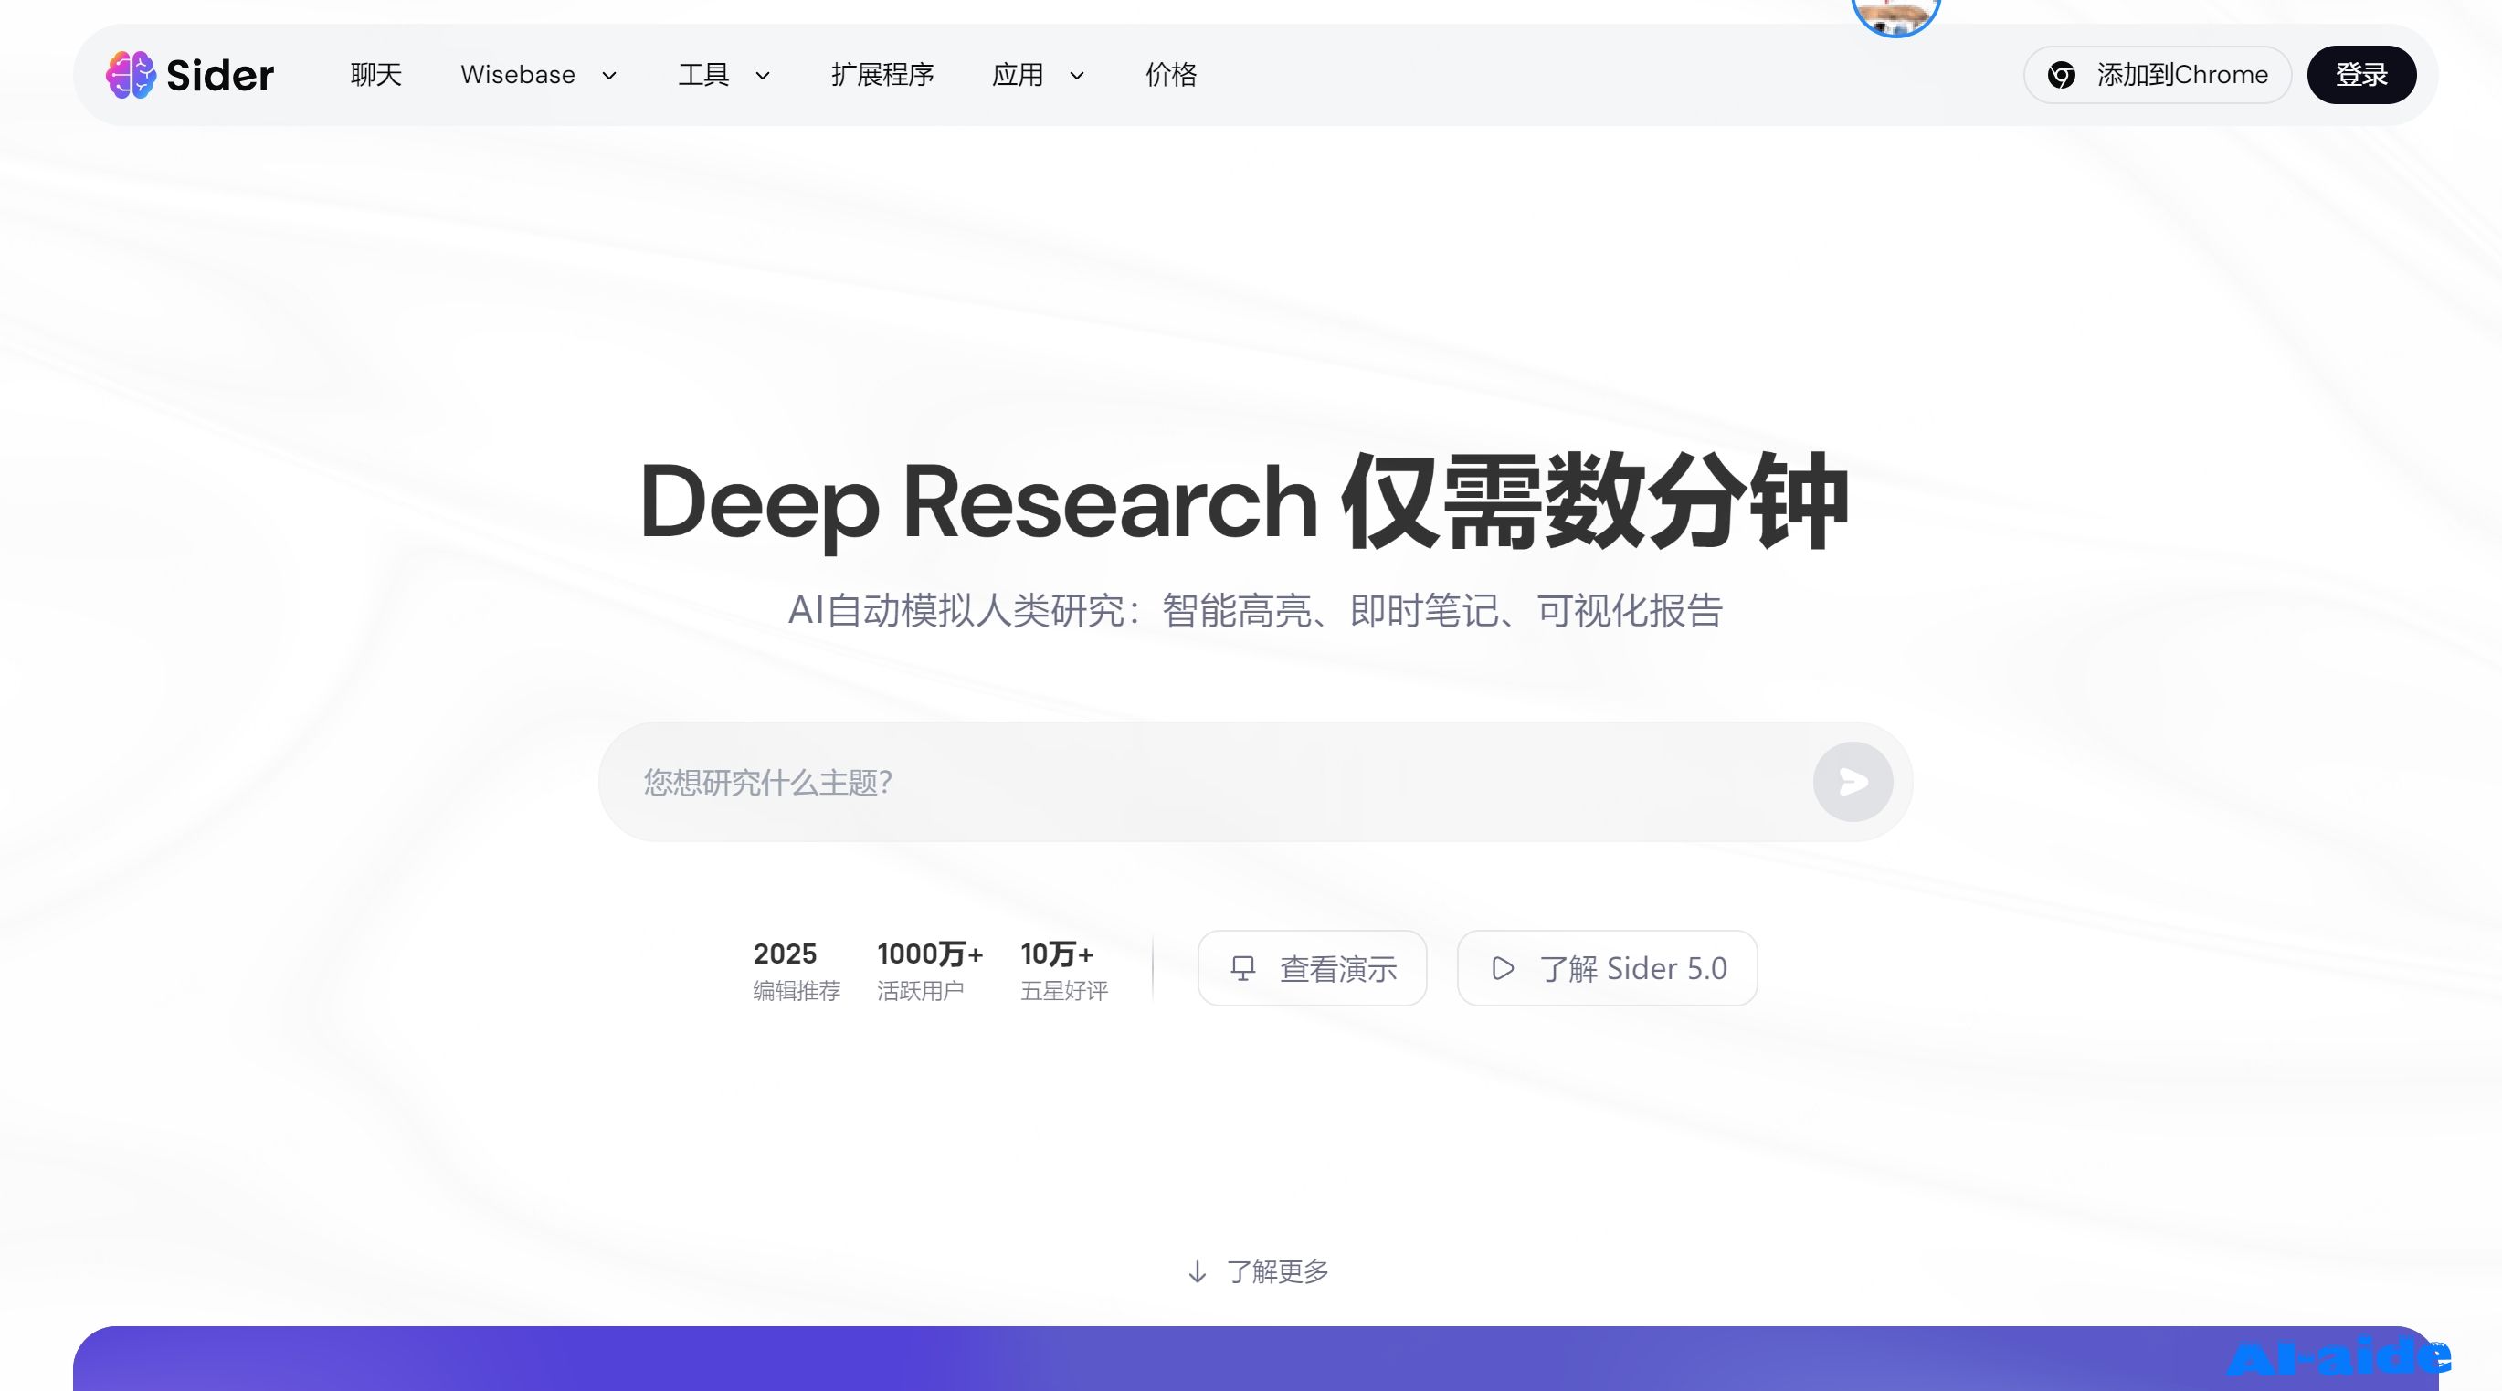Image resolution: width=2502 pixels, height=1391 pixels.
Task: Expand the 工具 dropdown chevron
Action: click(763, 76)
